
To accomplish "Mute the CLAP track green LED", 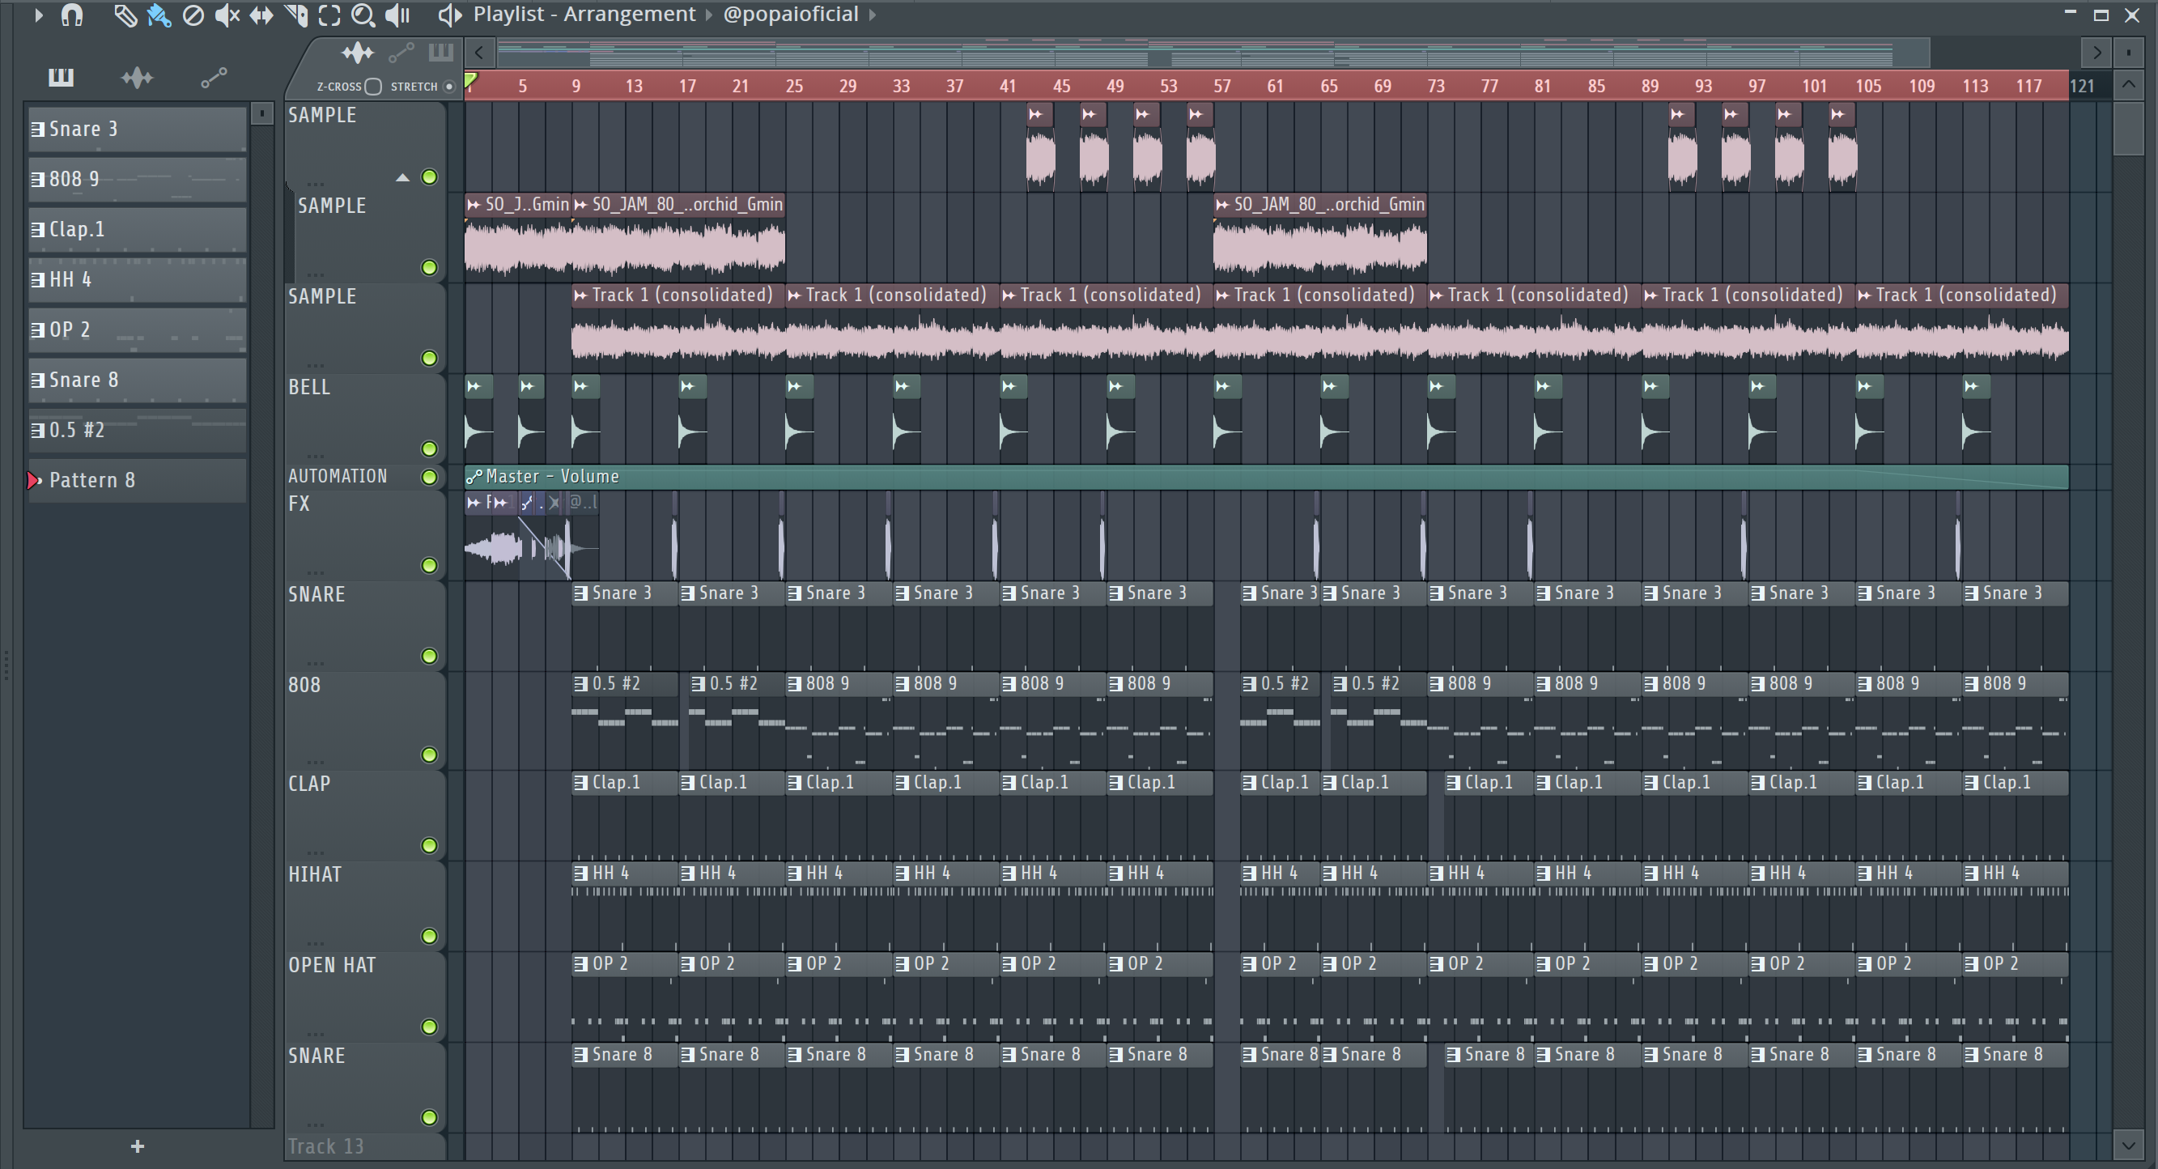I will pyautogui.click(x=429, y=845).
